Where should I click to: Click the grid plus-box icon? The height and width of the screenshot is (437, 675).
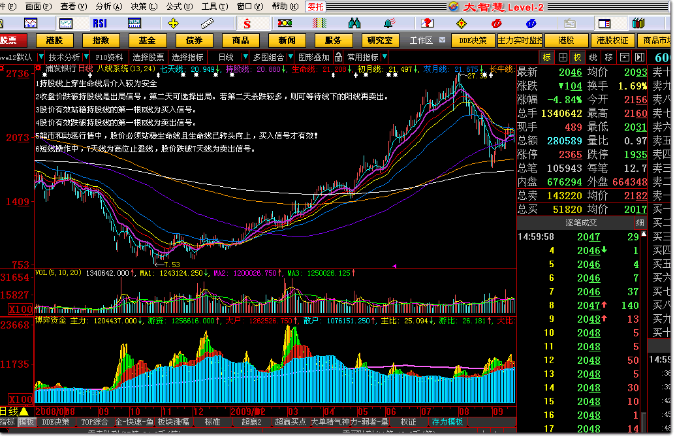click(x=563, y=57)
